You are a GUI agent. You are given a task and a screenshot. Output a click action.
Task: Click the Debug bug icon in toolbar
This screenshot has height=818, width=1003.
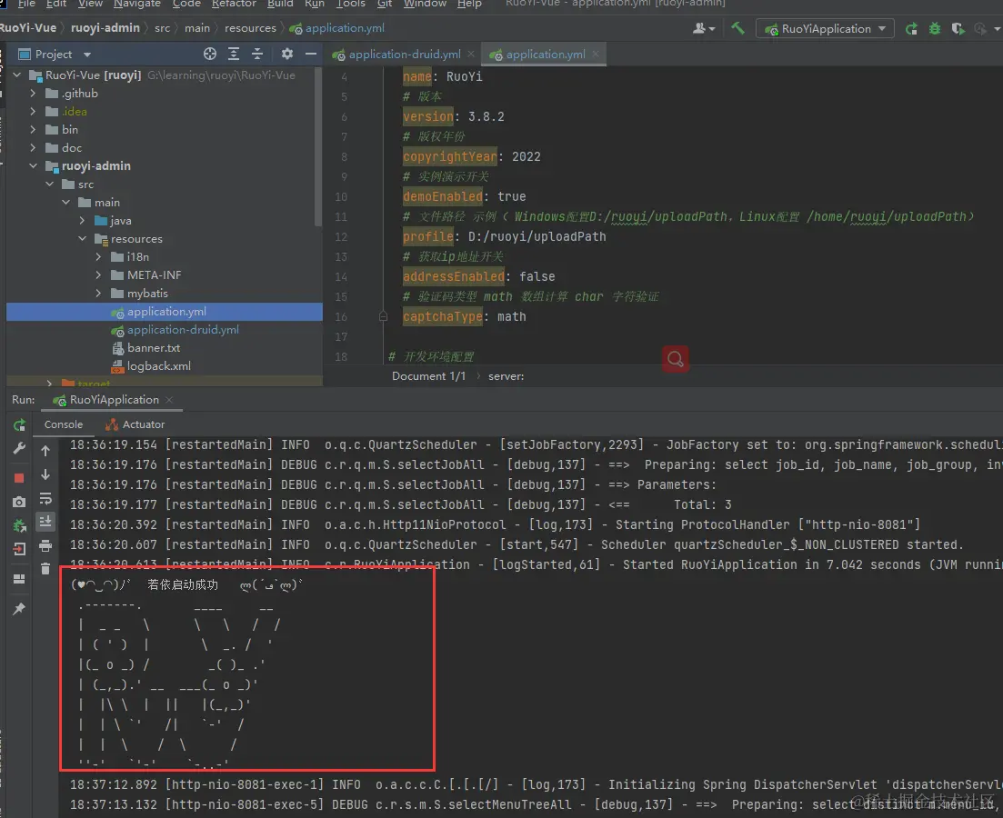pos(935,29)
